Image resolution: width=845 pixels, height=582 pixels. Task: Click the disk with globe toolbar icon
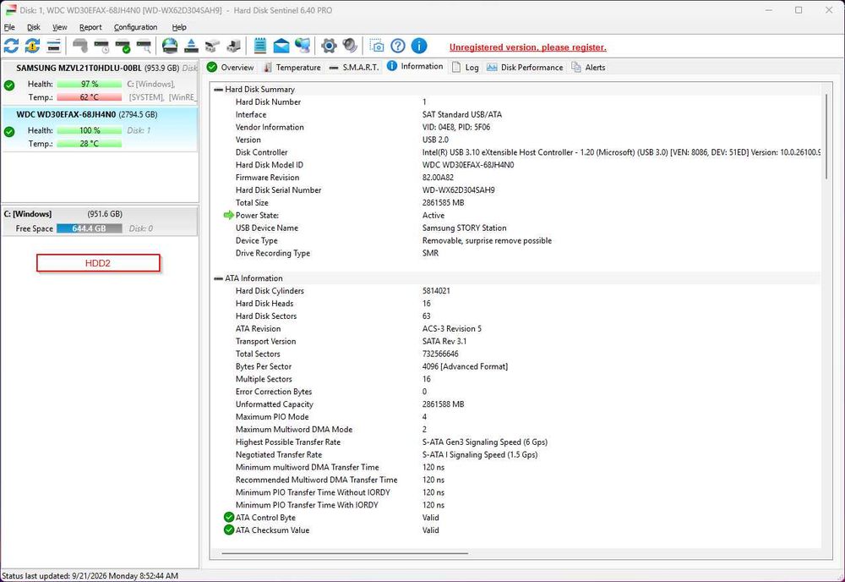point(170,46)
